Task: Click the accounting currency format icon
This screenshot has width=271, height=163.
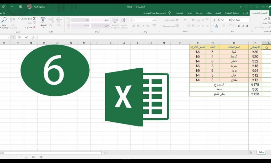Action: 154,26
